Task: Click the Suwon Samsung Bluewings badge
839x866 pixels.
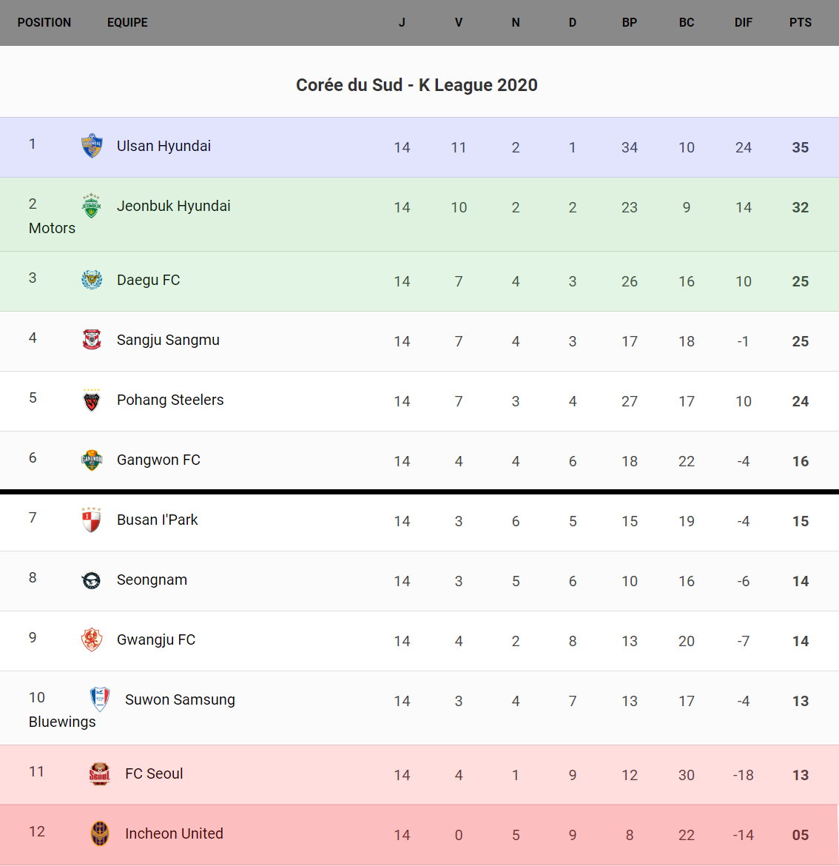Action: (x=100, y=699)
